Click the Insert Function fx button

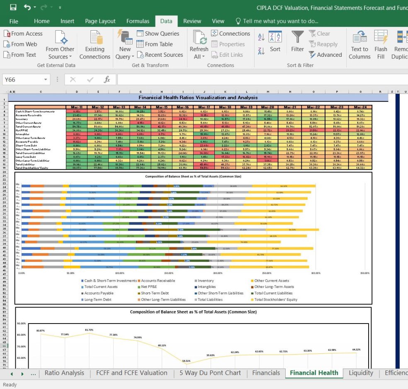click(x=107, y=80)
